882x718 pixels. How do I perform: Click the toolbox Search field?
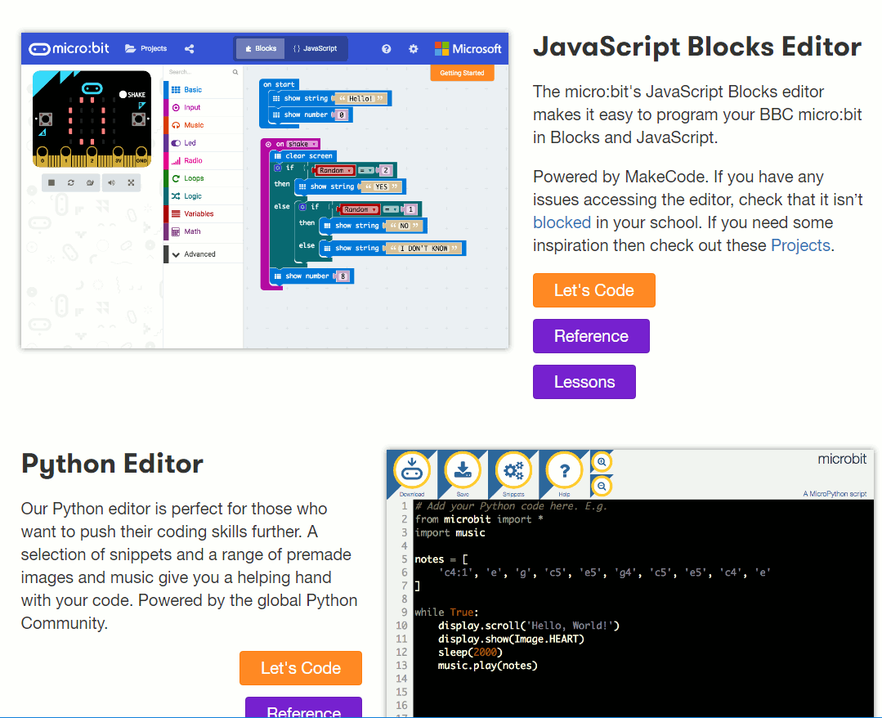pyautogui.click(x=199, y=72)
